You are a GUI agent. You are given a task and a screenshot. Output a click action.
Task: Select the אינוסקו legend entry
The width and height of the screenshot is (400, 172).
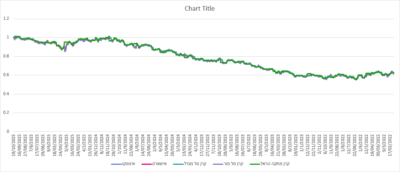123,164
